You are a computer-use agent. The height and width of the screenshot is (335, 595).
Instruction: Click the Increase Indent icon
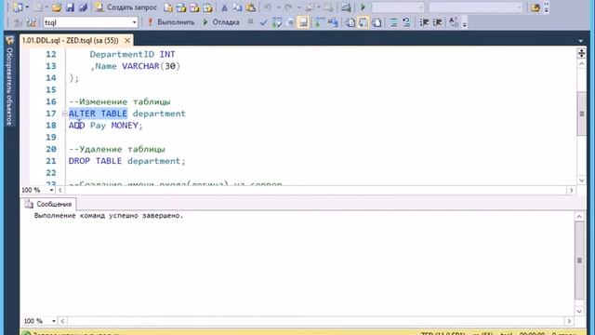tap(437, 22)
